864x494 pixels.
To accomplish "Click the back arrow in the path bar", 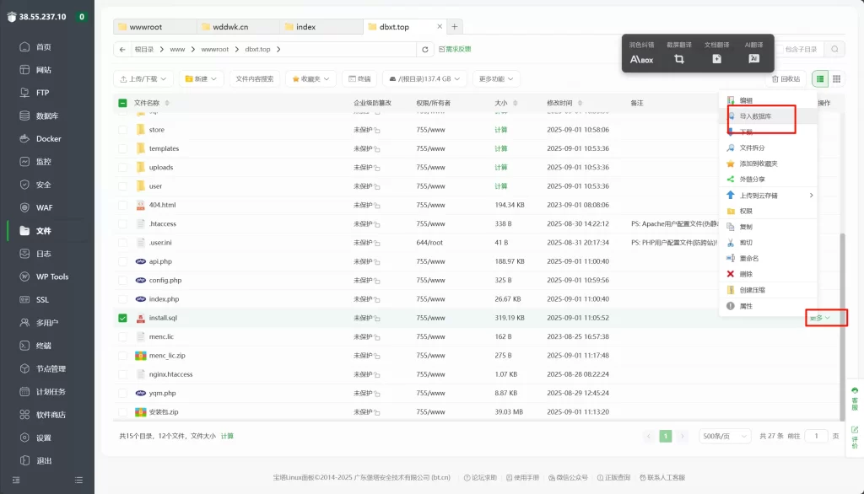I will click(123, 50).
